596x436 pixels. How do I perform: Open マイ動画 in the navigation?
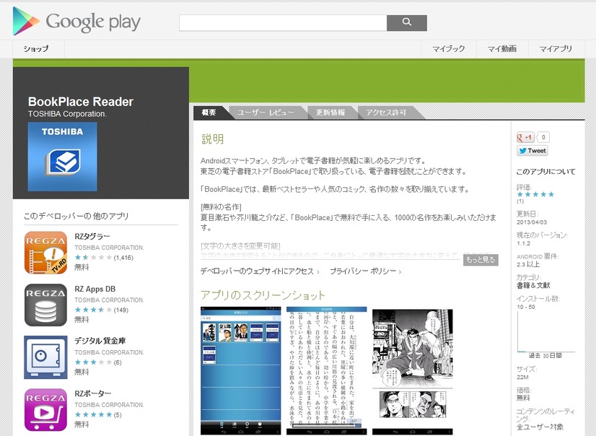coord(501,48)
